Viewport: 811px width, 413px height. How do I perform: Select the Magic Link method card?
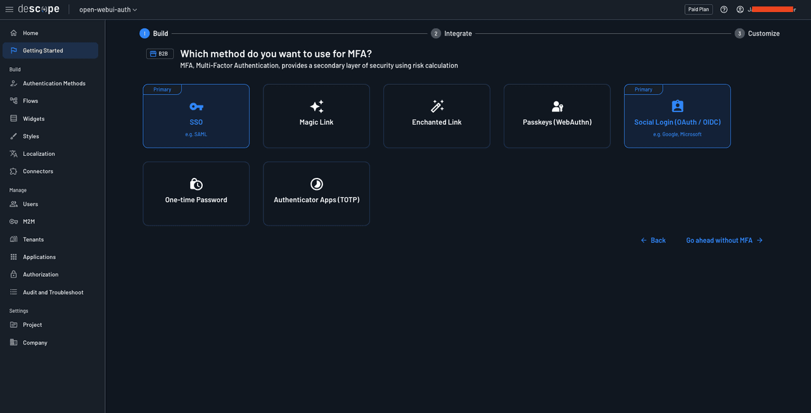[x=316, y=116]
